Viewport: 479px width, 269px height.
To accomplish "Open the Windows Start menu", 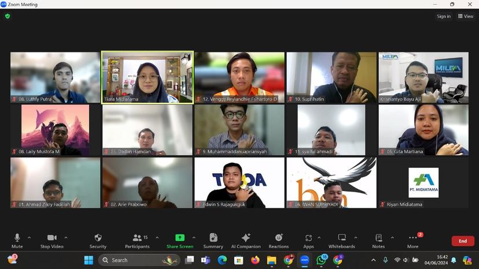I will (89, 260).
